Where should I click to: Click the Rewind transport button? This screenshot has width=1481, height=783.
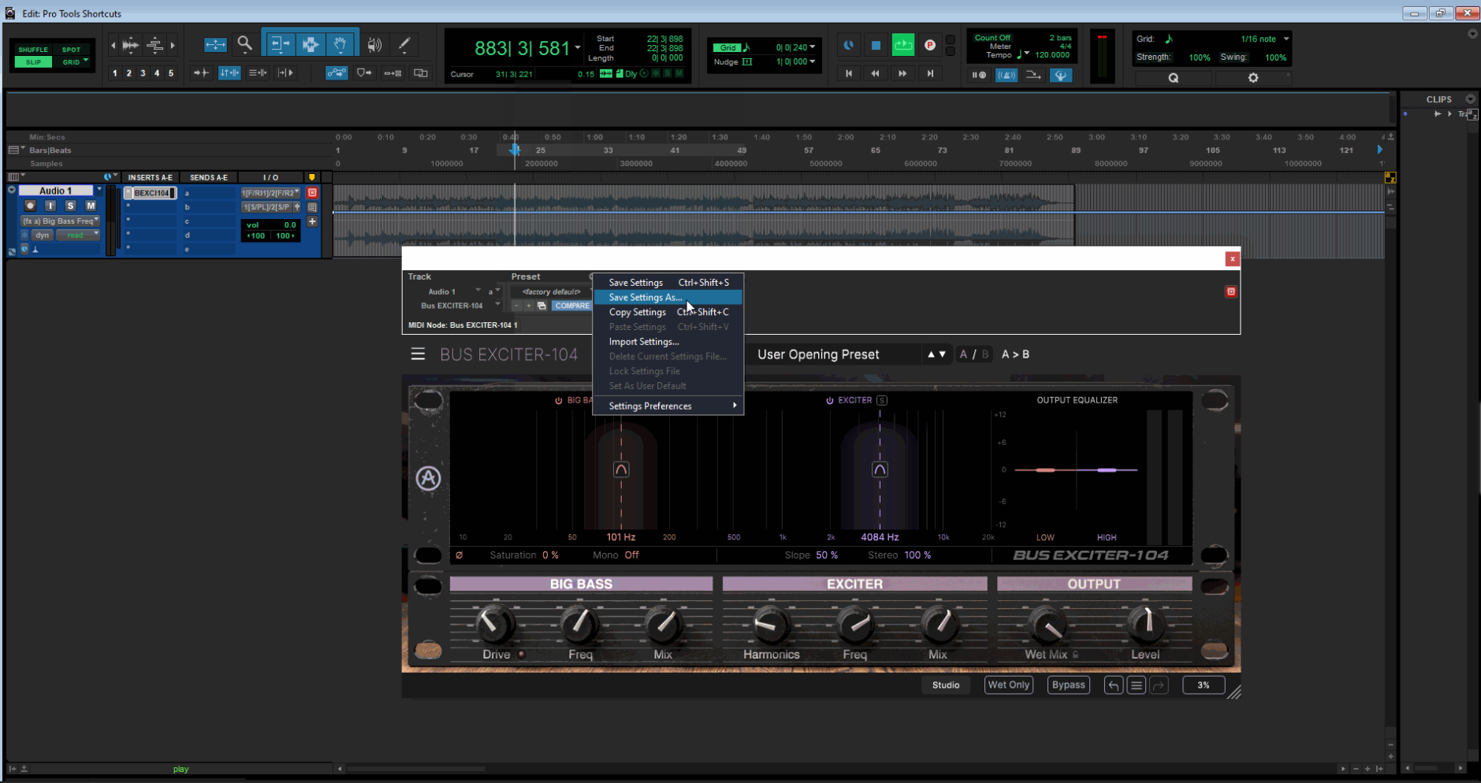(x=875, y=73)
